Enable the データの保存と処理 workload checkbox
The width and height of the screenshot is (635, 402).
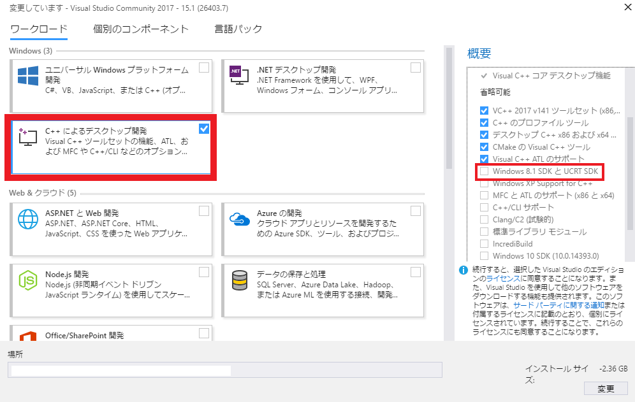coord(416,272)
